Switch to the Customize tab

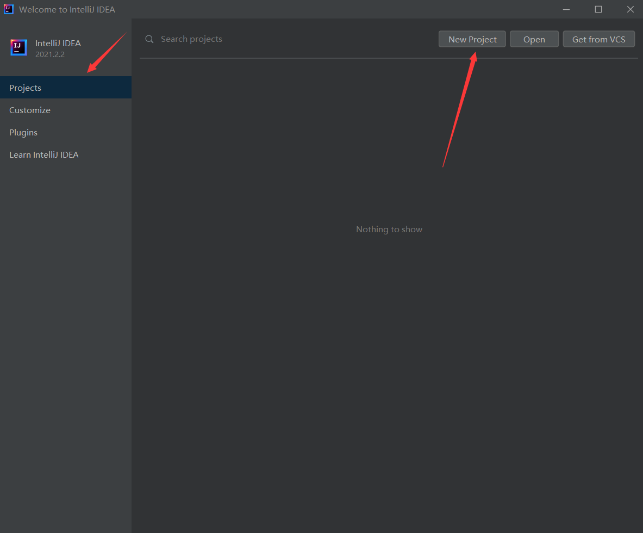(x=66, y=110)
